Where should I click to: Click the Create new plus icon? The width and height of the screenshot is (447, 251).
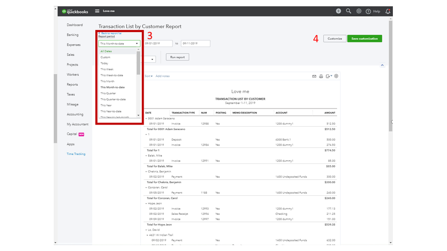(338, 11)
